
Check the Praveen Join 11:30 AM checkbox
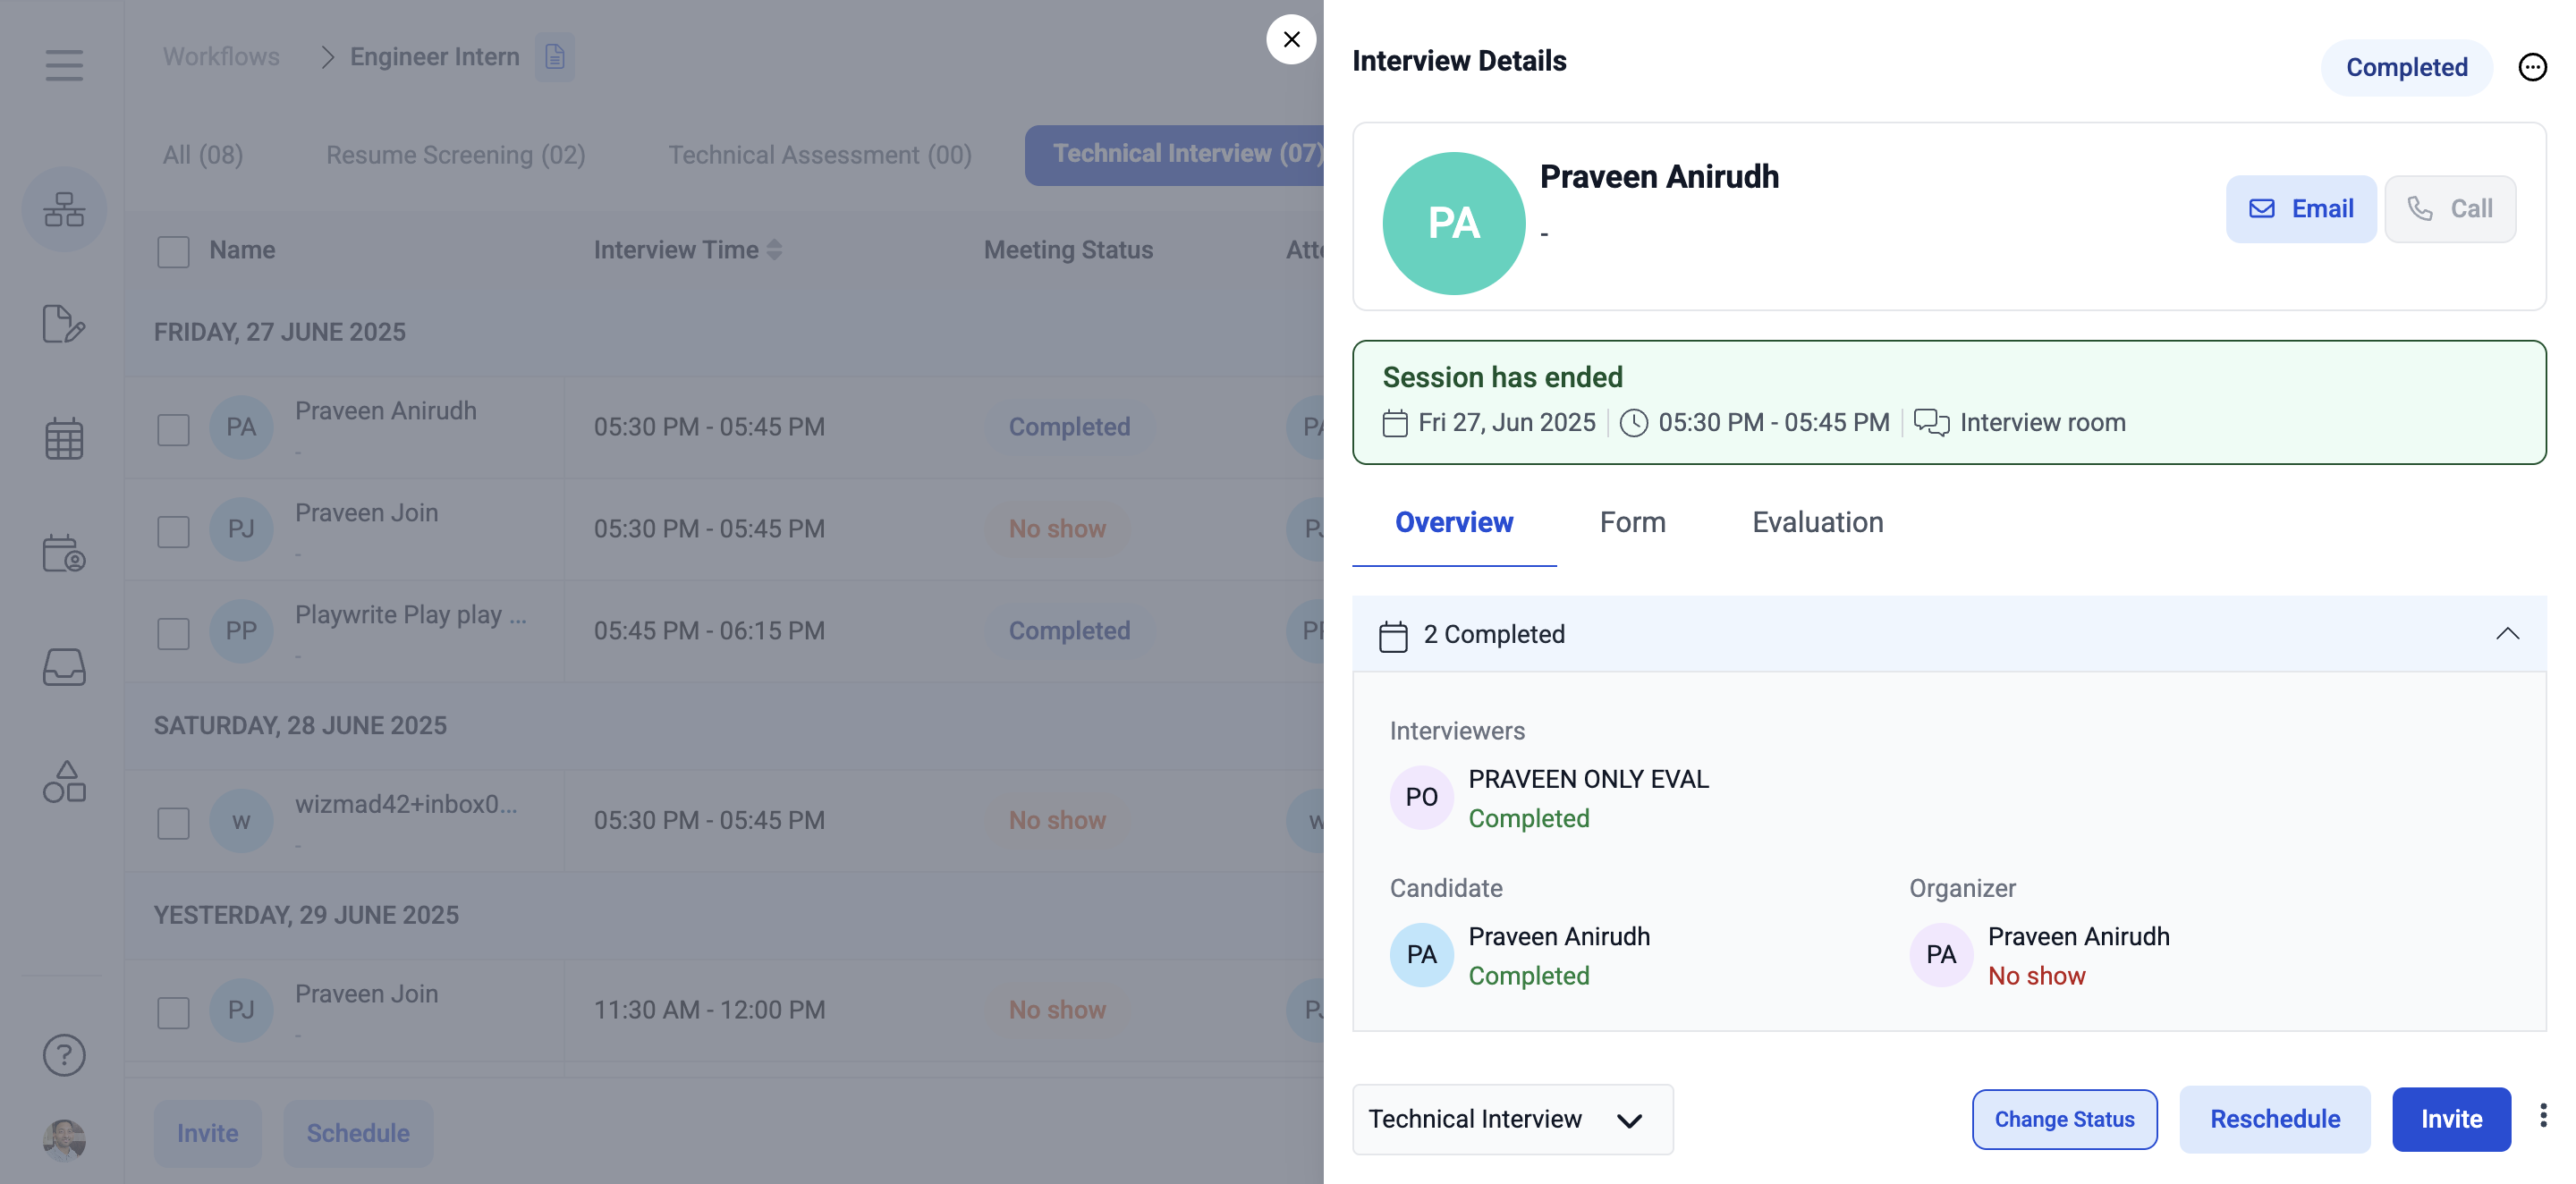click(x=173, y=1012)
